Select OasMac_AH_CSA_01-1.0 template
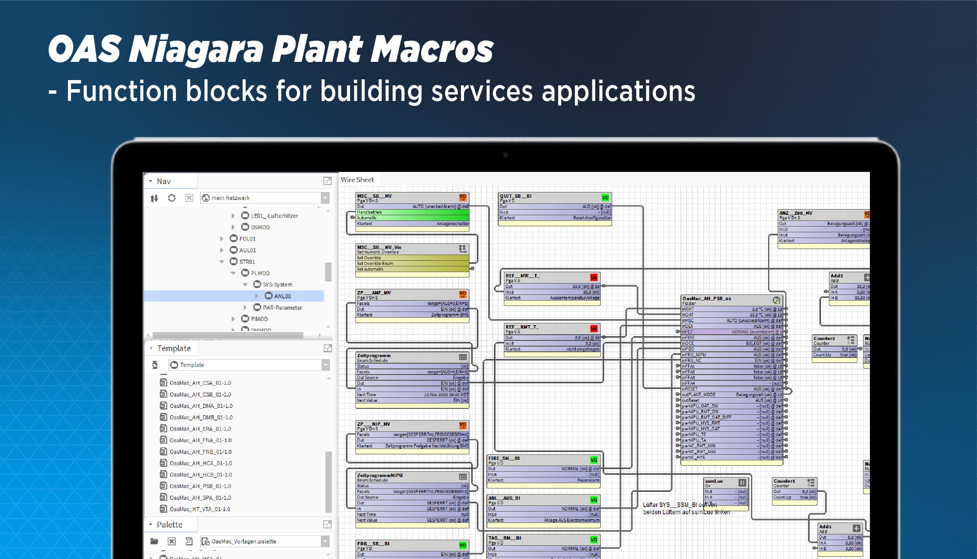 tap(200, 383)
